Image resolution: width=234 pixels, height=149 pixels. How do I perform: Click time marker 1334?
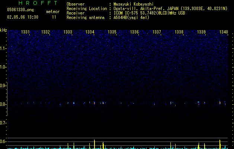[90, 32]
